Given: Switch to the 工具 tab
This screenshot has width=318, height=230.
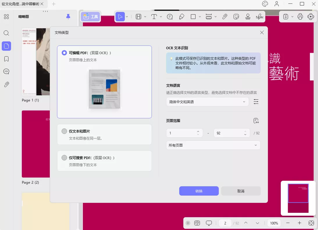Looking at the screenshot, I should pos(90,17).
